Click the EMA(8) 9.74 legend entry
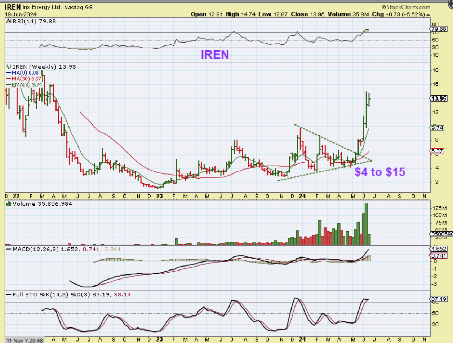 click(24, 85)
